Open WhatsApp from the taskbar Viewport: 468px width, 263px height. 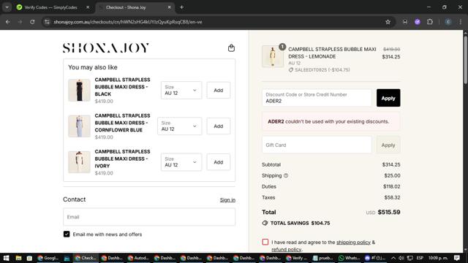[x=350, y=258]
